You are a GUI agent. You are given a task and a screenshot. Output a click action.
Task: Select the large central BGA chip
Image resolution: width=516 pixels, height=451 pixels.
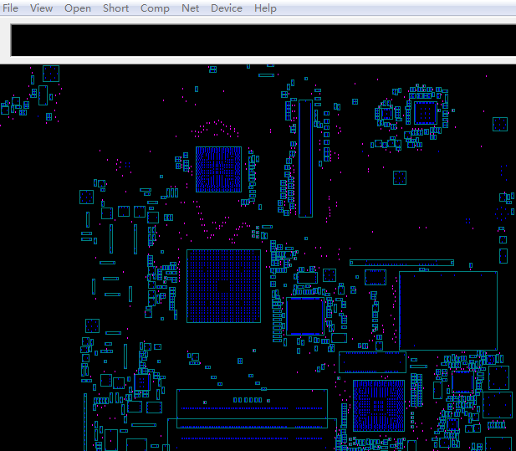point(224,286)
